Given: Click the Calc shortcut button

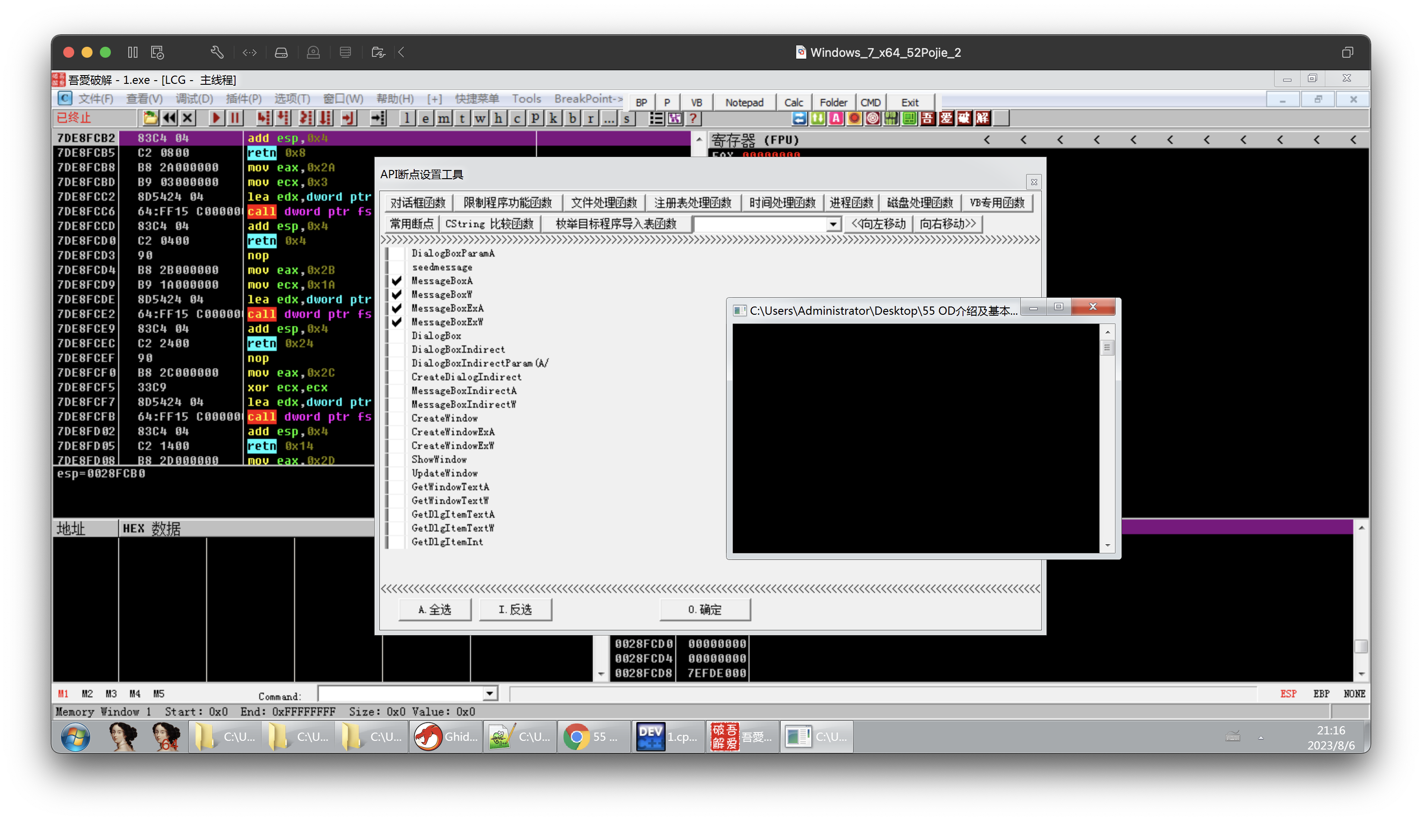Looking at the screenshot, I should coord(793,102).
